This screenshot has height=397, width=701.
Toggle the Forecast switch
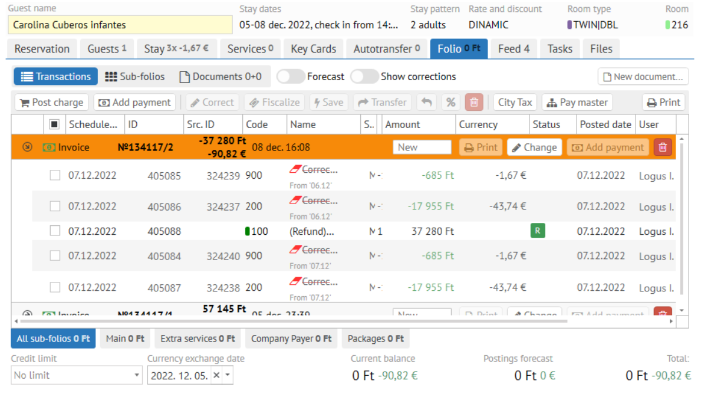tap(290, 77)
